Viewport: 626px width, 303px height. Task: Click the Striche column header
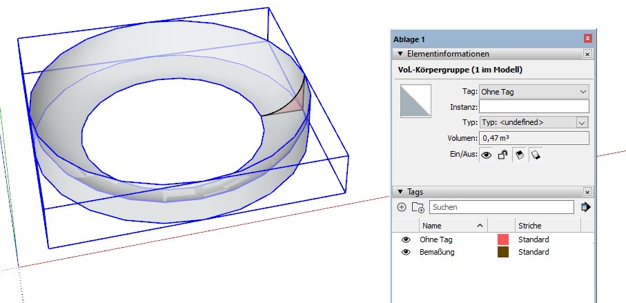coord(530,226)
